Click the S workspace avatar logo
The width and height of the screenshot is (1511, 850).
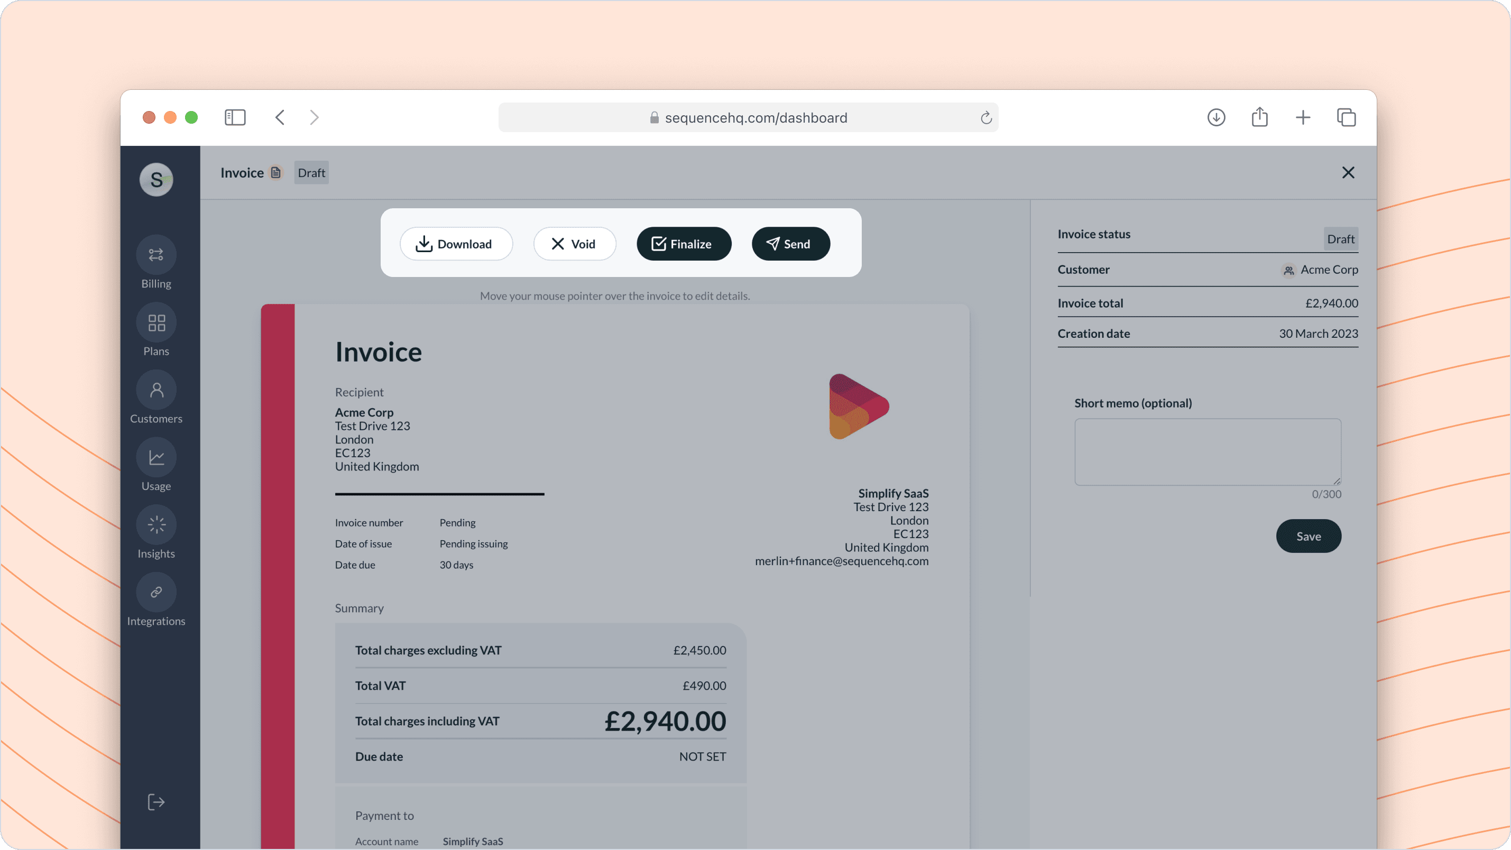tap(156, 180)
